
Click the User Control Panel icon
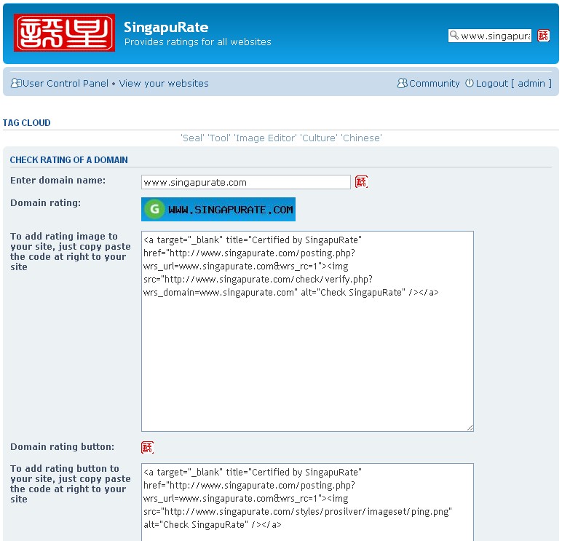16,83
